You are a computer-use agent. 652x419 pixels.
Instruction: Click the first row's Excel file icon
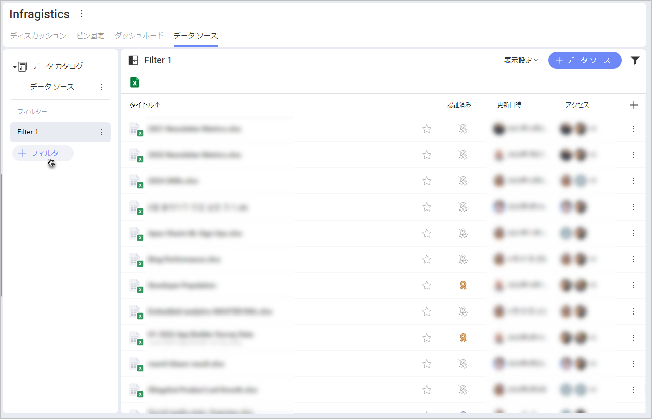click(x=136, y=130)
